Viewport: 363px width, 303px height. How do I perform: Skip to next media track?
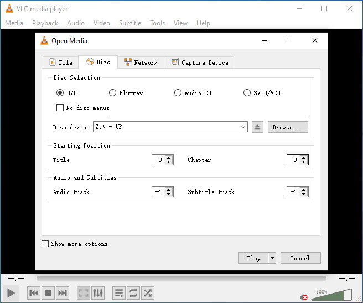(63, 293)
